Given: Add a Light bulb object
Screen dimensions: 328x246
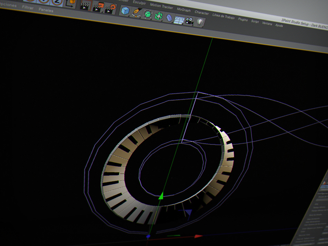Looking at the screenshot, I should 200,22.
